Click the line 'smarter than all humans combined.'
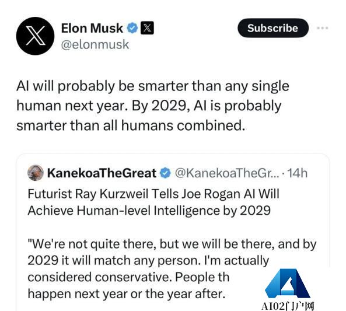Screen dimensions: 346x311 131,125
